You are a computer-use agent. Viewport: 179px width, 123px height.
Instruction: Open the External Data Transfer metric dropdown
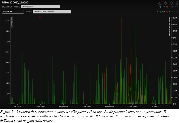coord(52,12)
